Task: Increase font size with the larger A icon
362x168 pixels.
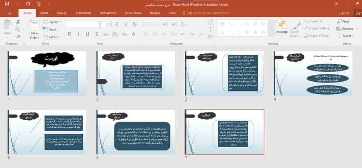Action: pyautogui.click(x=117, y=24)
